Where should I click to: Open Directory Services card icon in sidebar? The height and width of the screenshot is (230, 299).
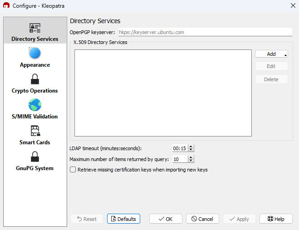(35, 28)
